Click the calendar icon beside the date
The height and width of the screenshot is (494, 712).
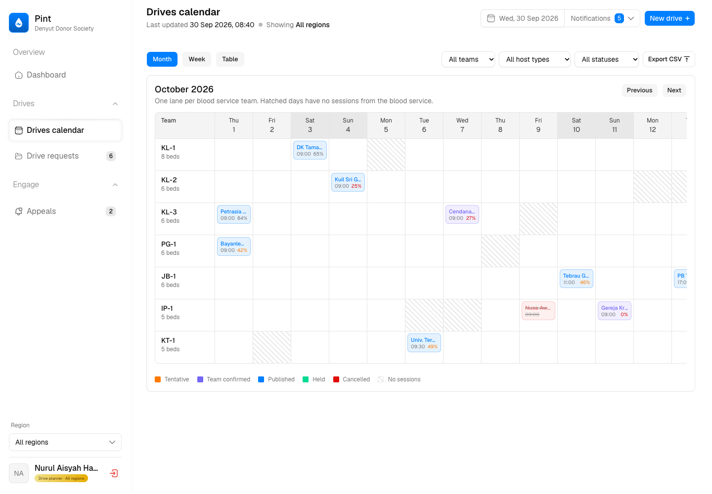click(491, 18)
